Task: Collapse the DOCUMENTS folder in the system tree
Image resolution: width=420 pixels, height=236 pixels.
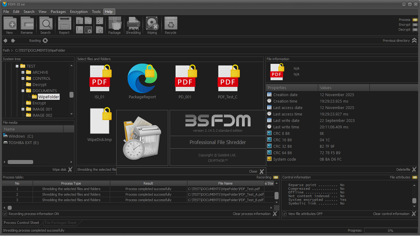Action: tap(23, 91)
